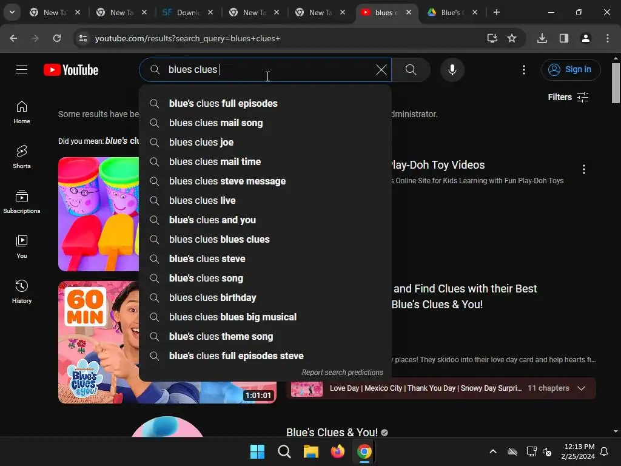Open Subscriptions in the sidebar
Screen dimensions: 621x466
tap(22, 202)
